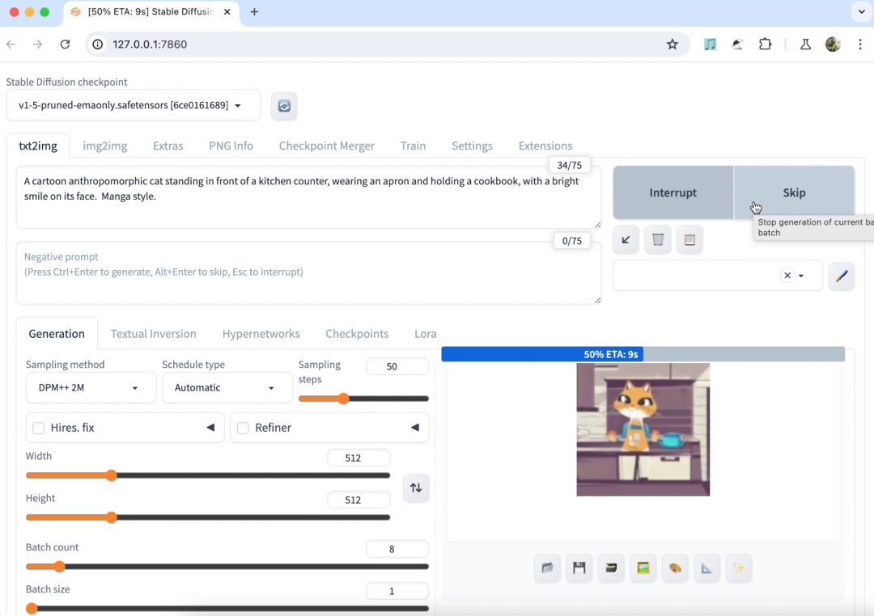Open the Textual Inversion tab

coord(153,334)
